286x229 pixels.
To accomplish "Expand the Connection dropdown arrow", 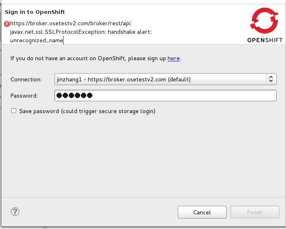I will [x=271, y=79].
